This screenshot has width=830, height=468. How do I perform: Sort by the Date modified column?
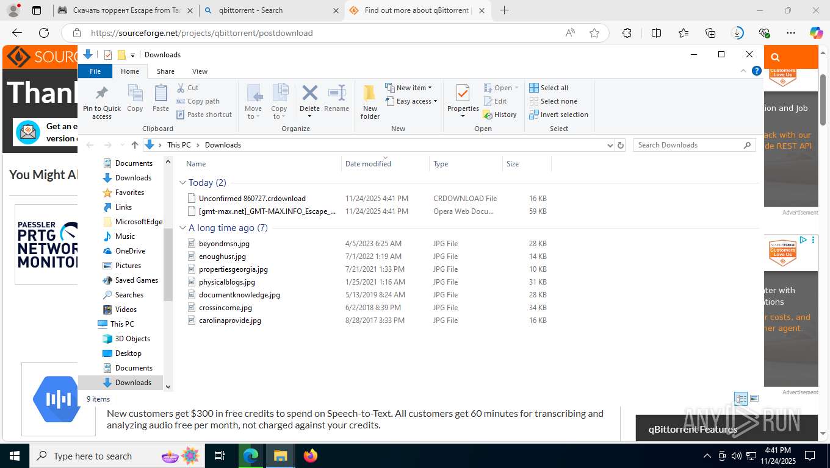click(x=385, y=164)
